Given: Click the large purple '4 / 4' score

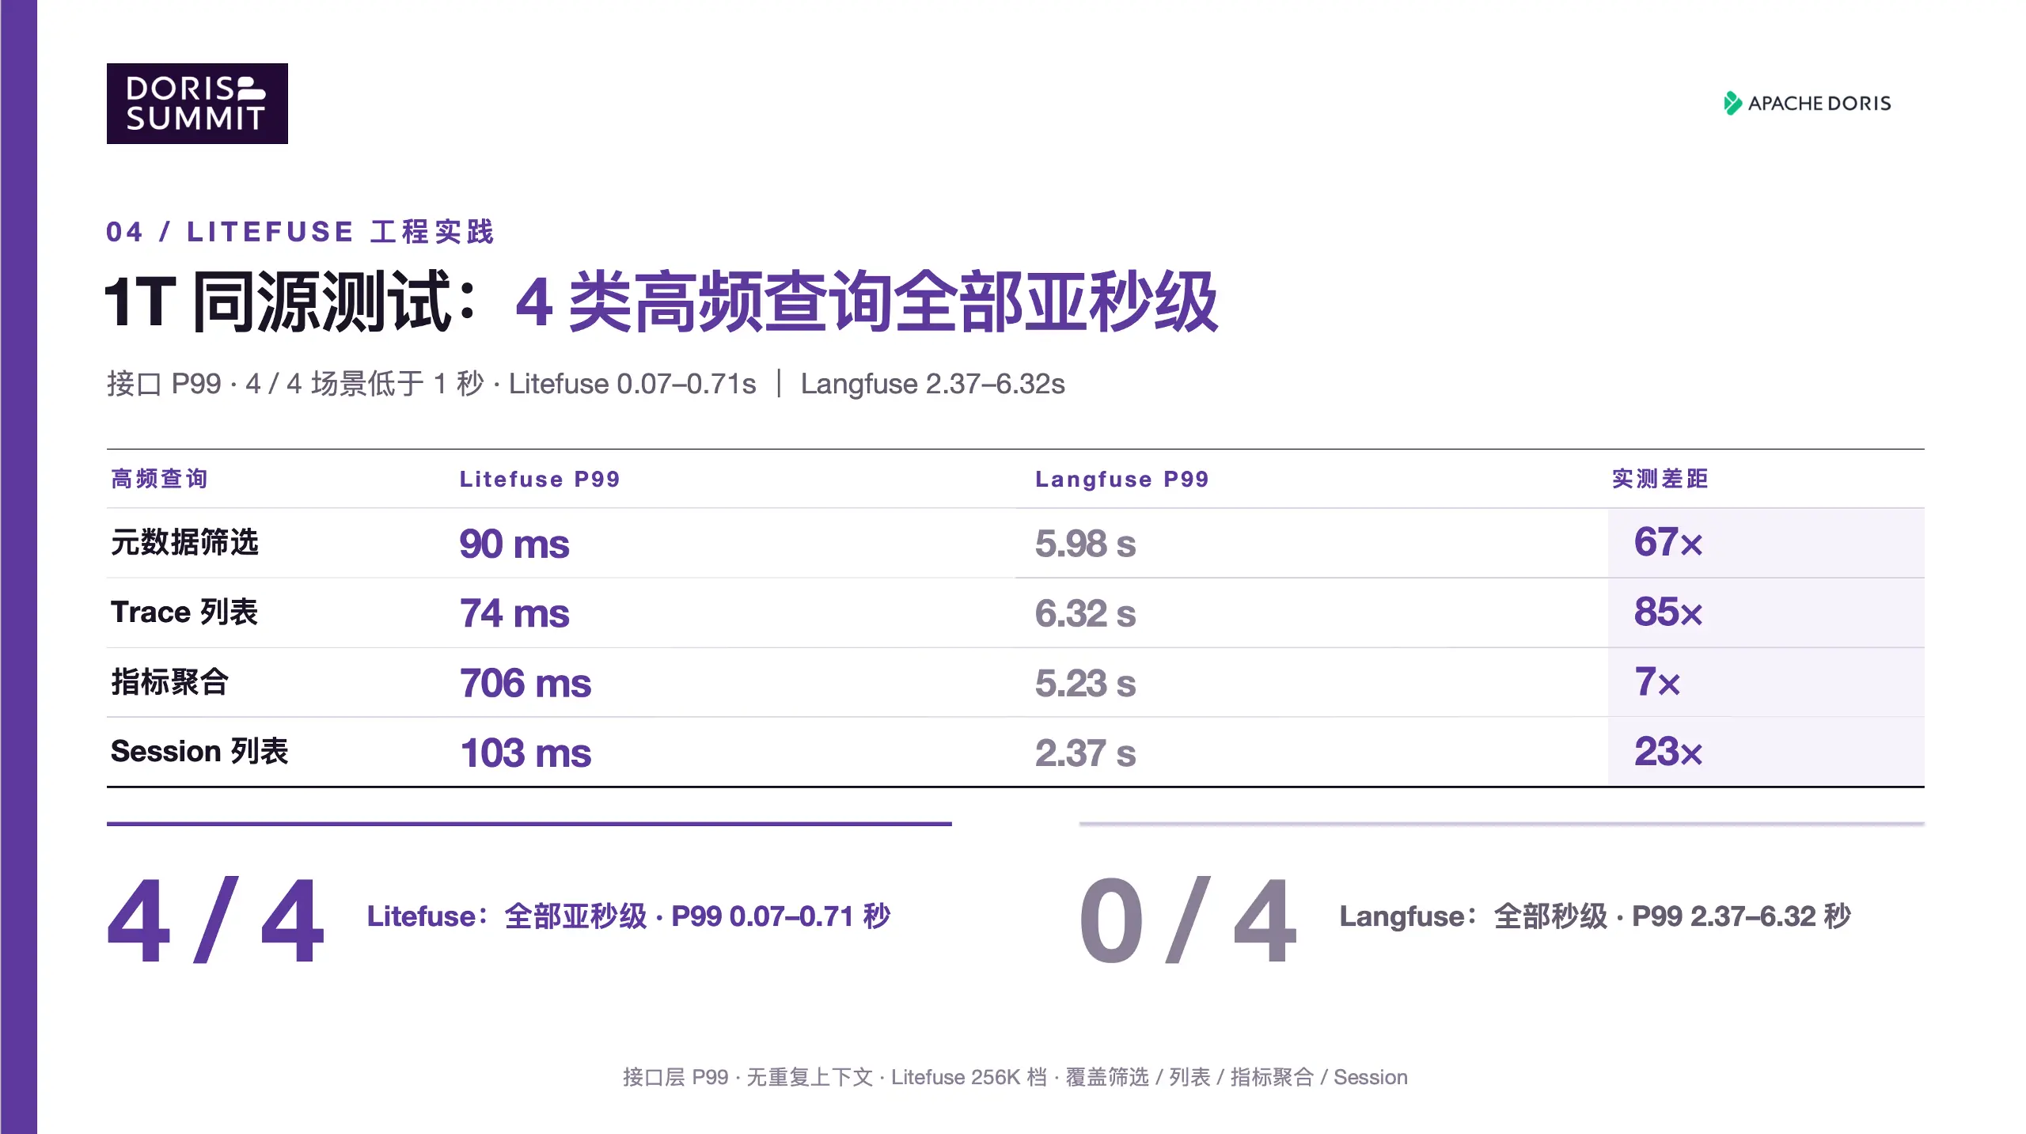Looking at the screenshot, I should (215, 920).
